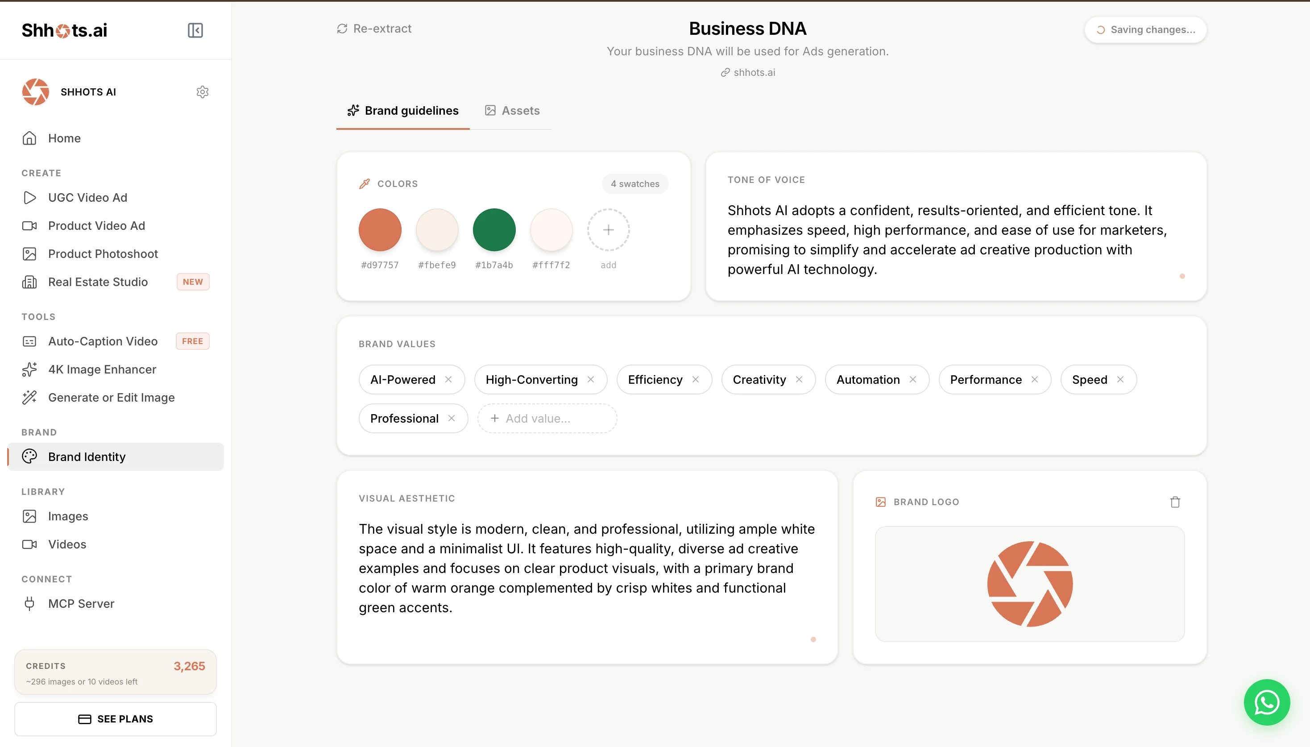Collapse the sidebar with the panel icon

(195, 30)
